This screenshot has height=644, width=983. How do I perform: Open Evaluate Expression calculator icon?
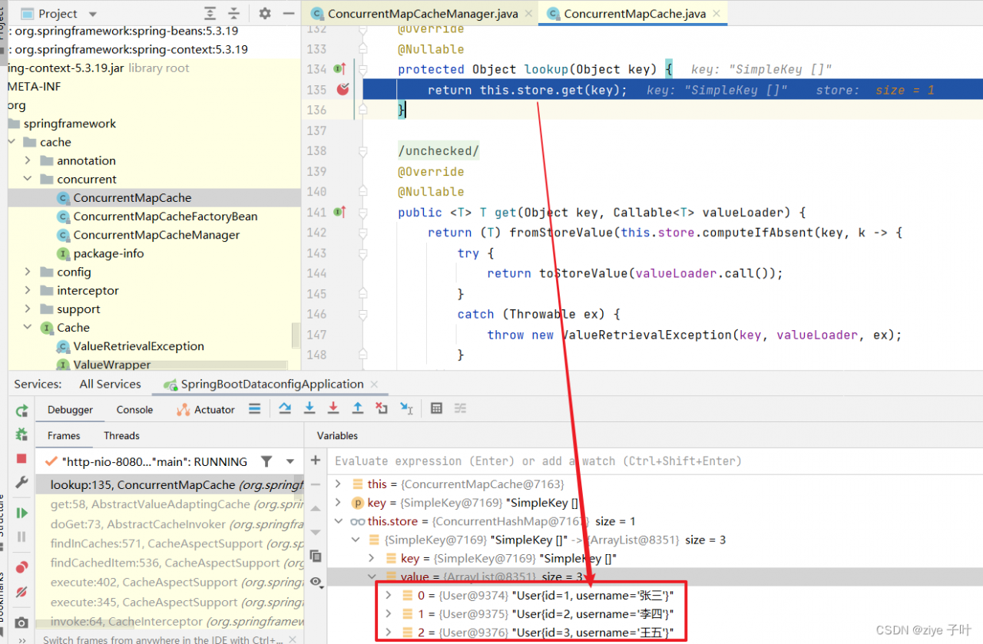436,409
